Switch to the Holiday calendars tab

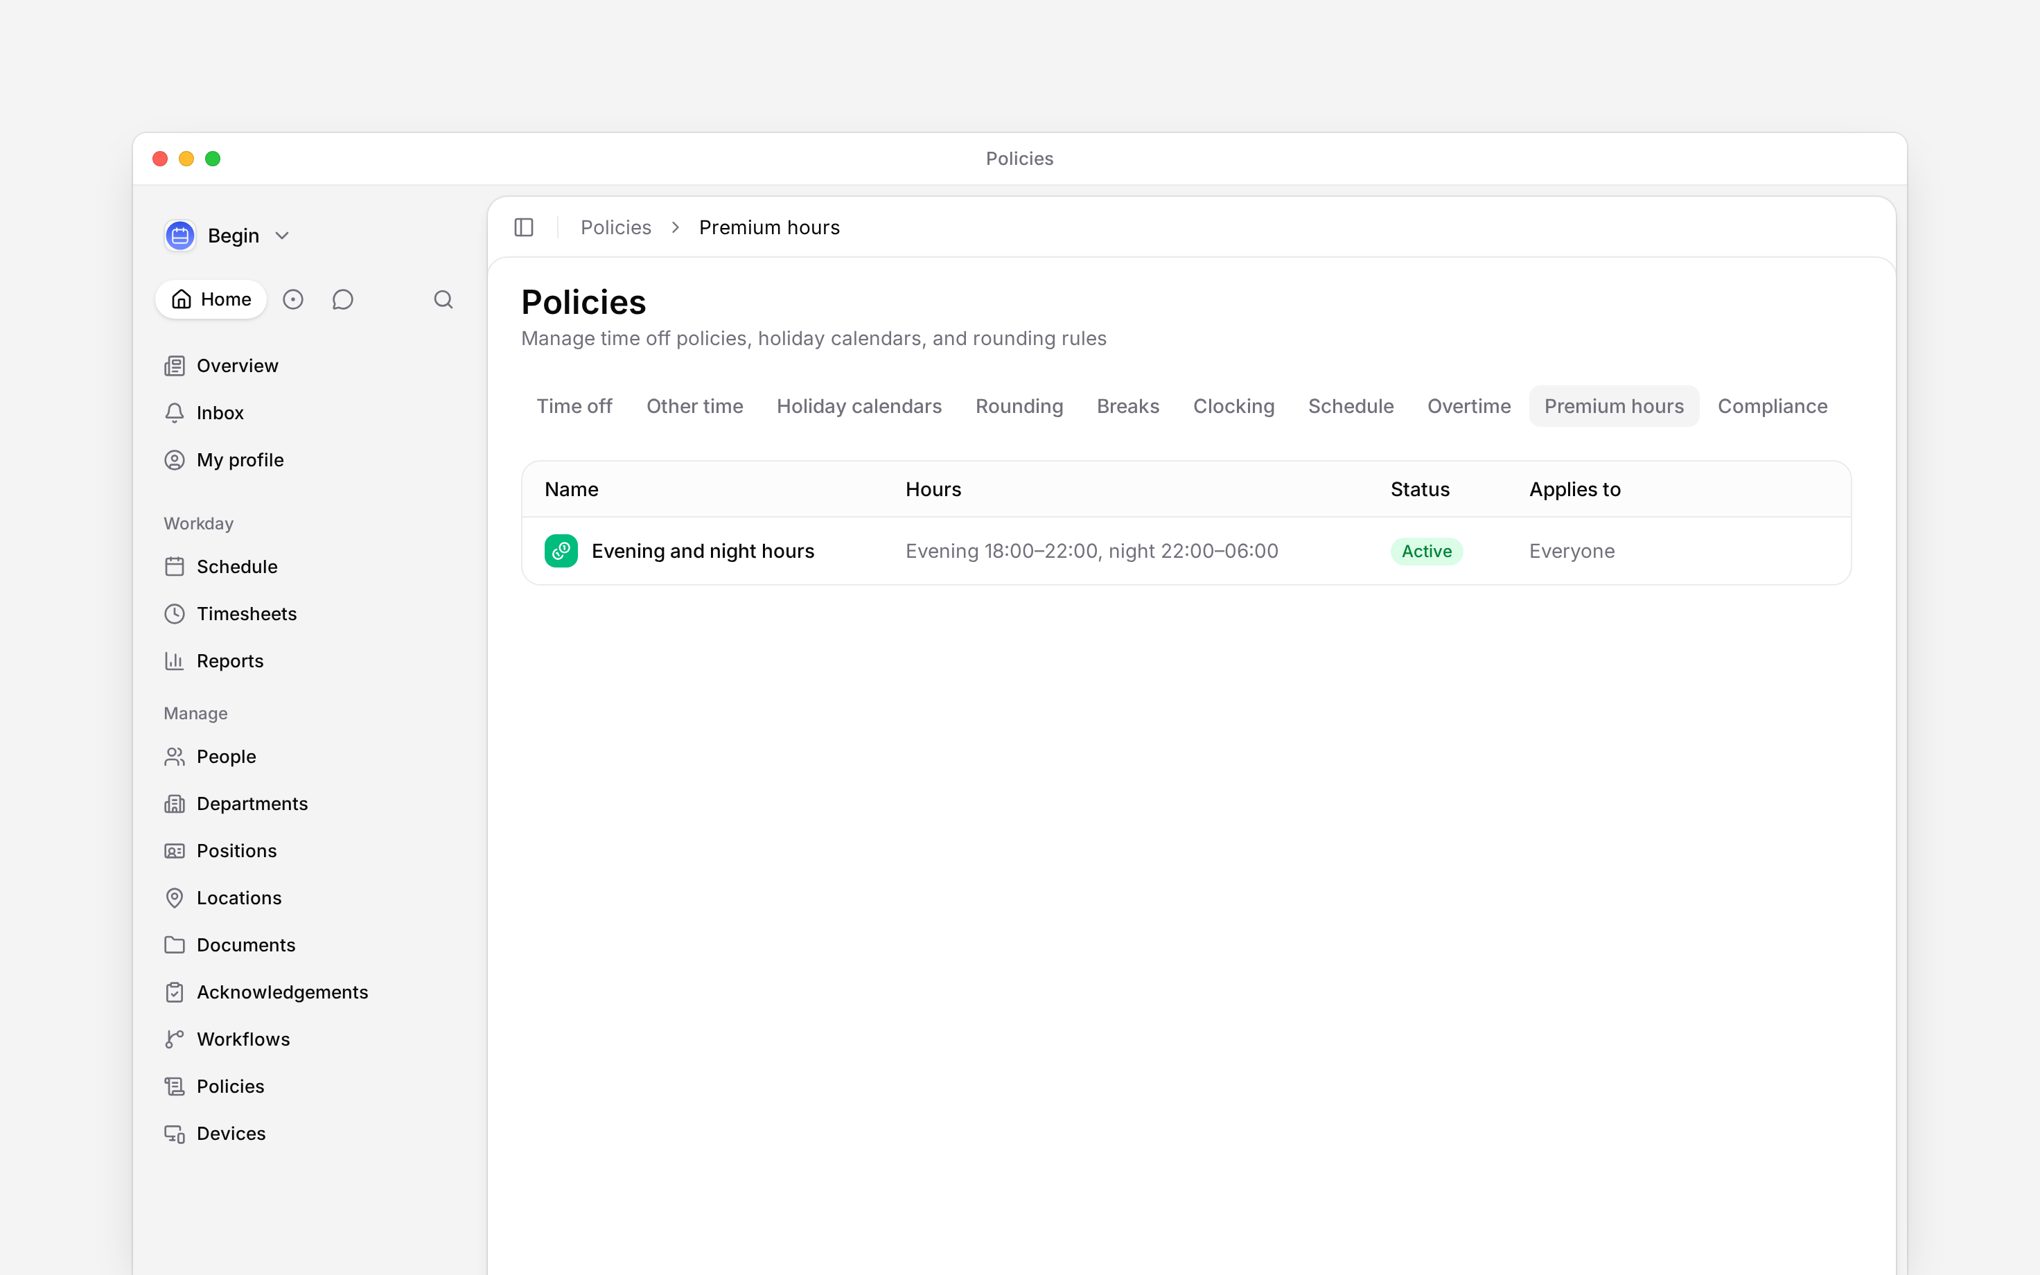(x=859, y=407)
